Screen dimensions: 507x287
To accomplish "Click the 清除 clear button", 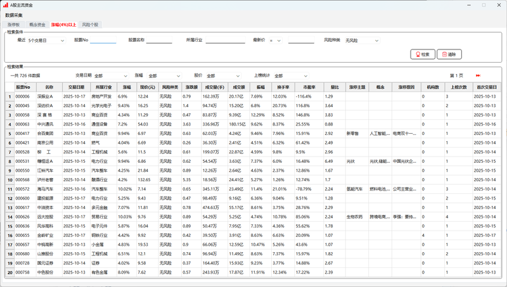I will [448, 54].
